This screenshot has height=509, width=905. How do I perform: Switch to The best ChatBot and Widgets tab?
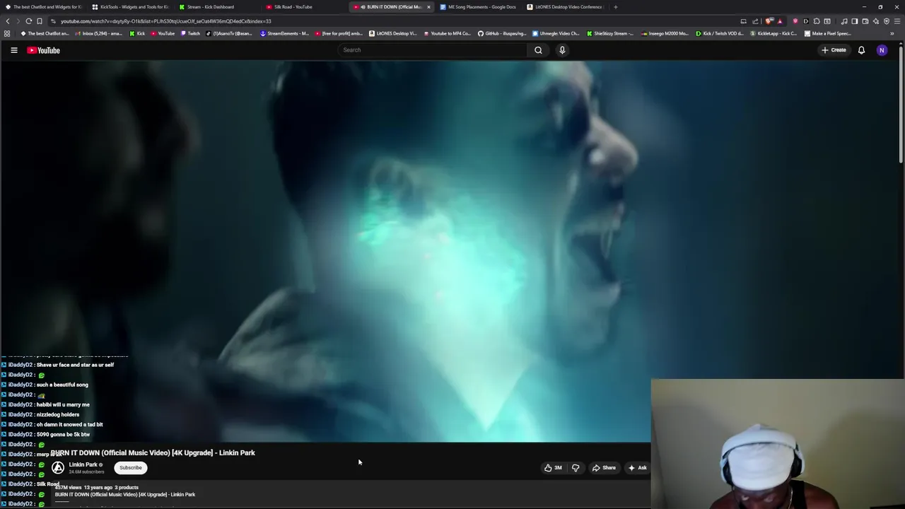tap(47, 7)
